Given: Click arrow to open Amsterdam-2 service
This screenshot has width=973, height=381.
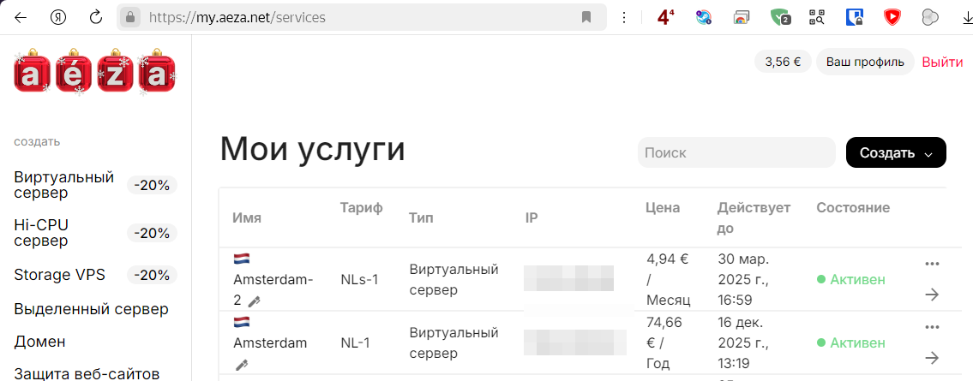Looking at the screenshot, I should coord(932,295).
